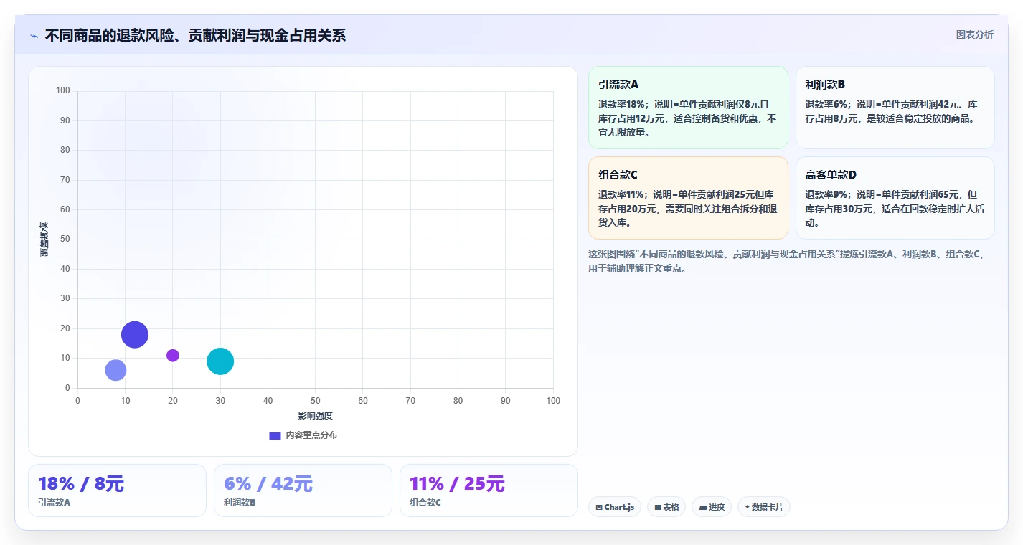Click the 内容重点分布 legend color box

(275, 435)
